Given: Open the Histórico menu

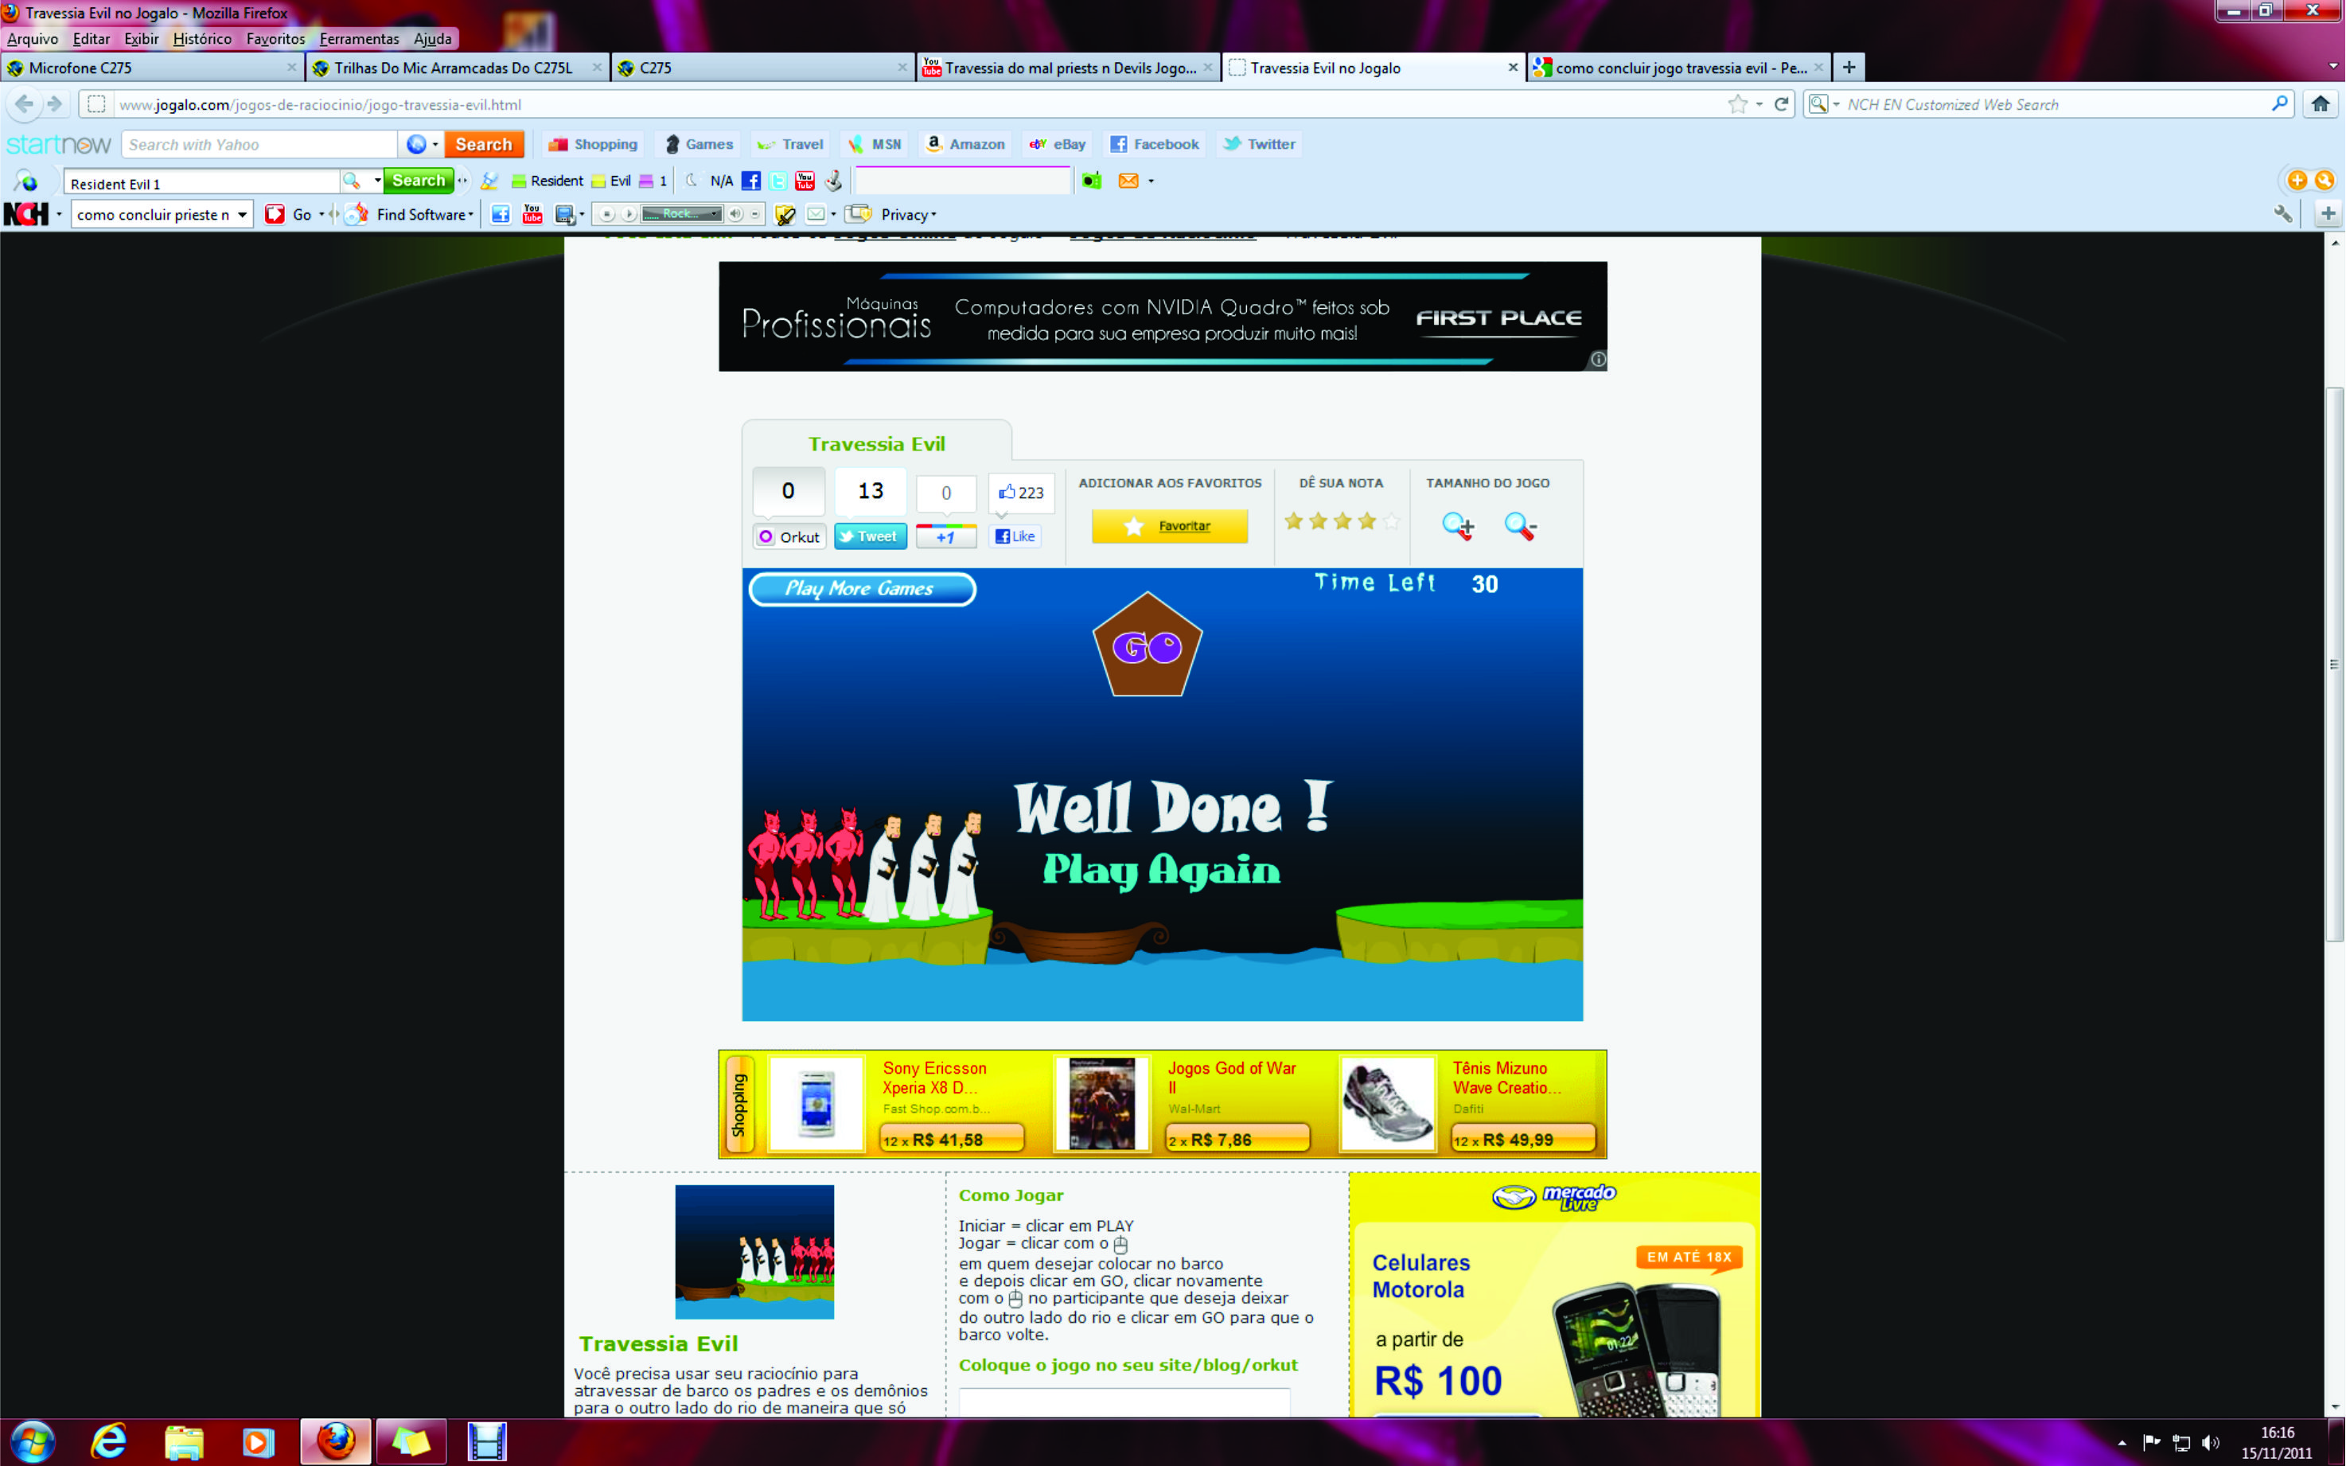Looking at the screenshot, I should click(203, 39).
